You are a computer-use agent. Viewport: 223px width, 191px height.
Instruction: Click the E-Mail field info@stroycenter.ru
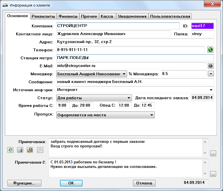131,66
